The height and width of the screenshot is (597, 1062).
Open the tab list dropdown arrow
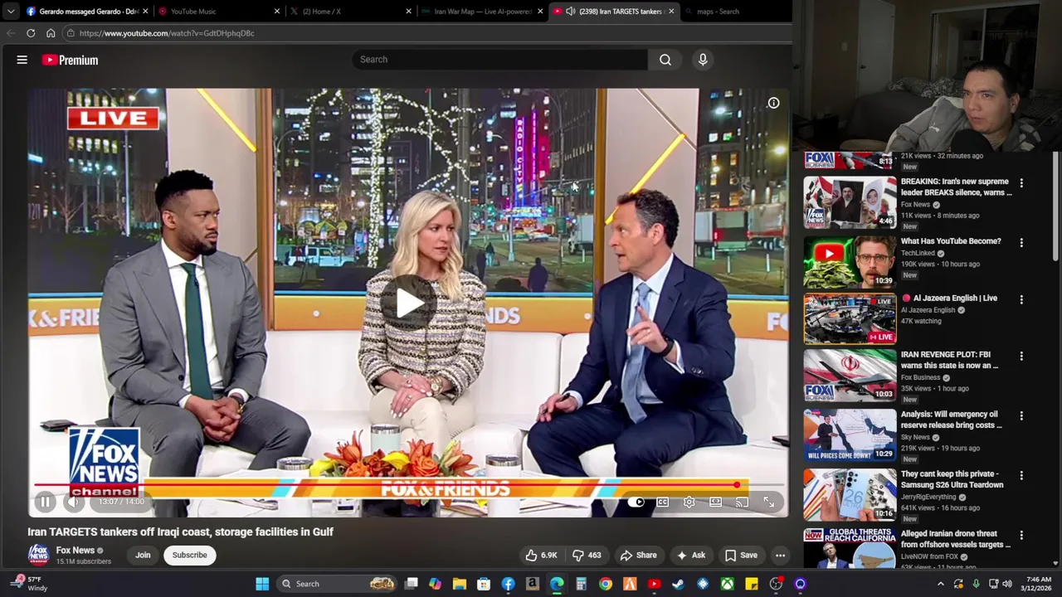[x=10, y=12]
